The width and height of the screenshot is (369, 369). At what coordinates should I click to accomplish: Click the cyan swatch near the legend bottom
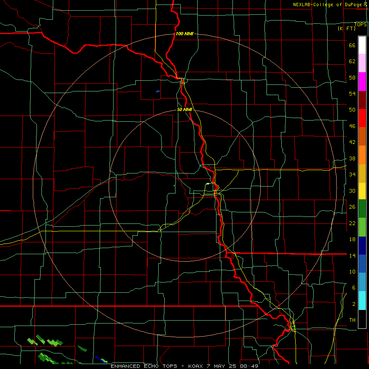point(362,301)
